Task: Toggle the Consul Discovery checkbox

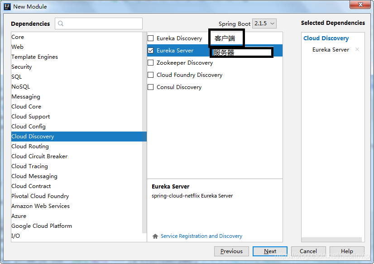Action: 150,87
